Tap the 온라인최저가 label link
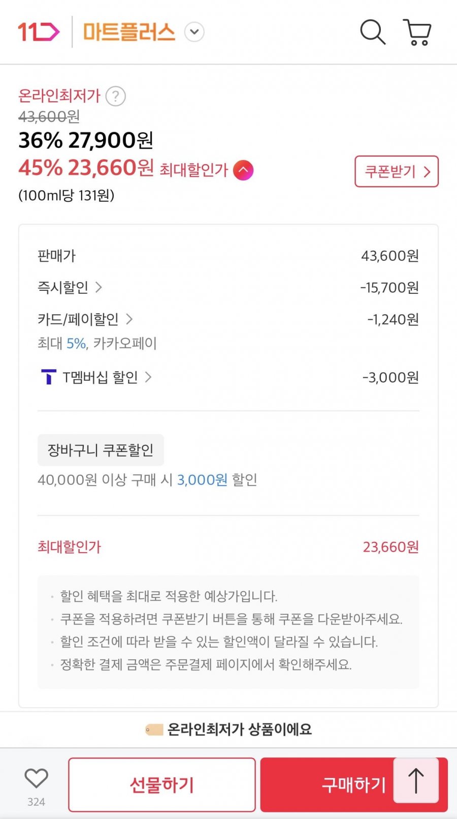The image size is (457, 819). tap(59, 96)
